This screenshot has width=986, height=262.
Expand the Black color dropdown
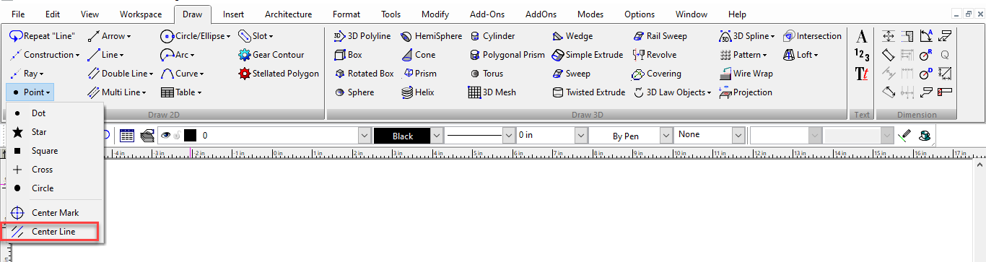[437, 136]
